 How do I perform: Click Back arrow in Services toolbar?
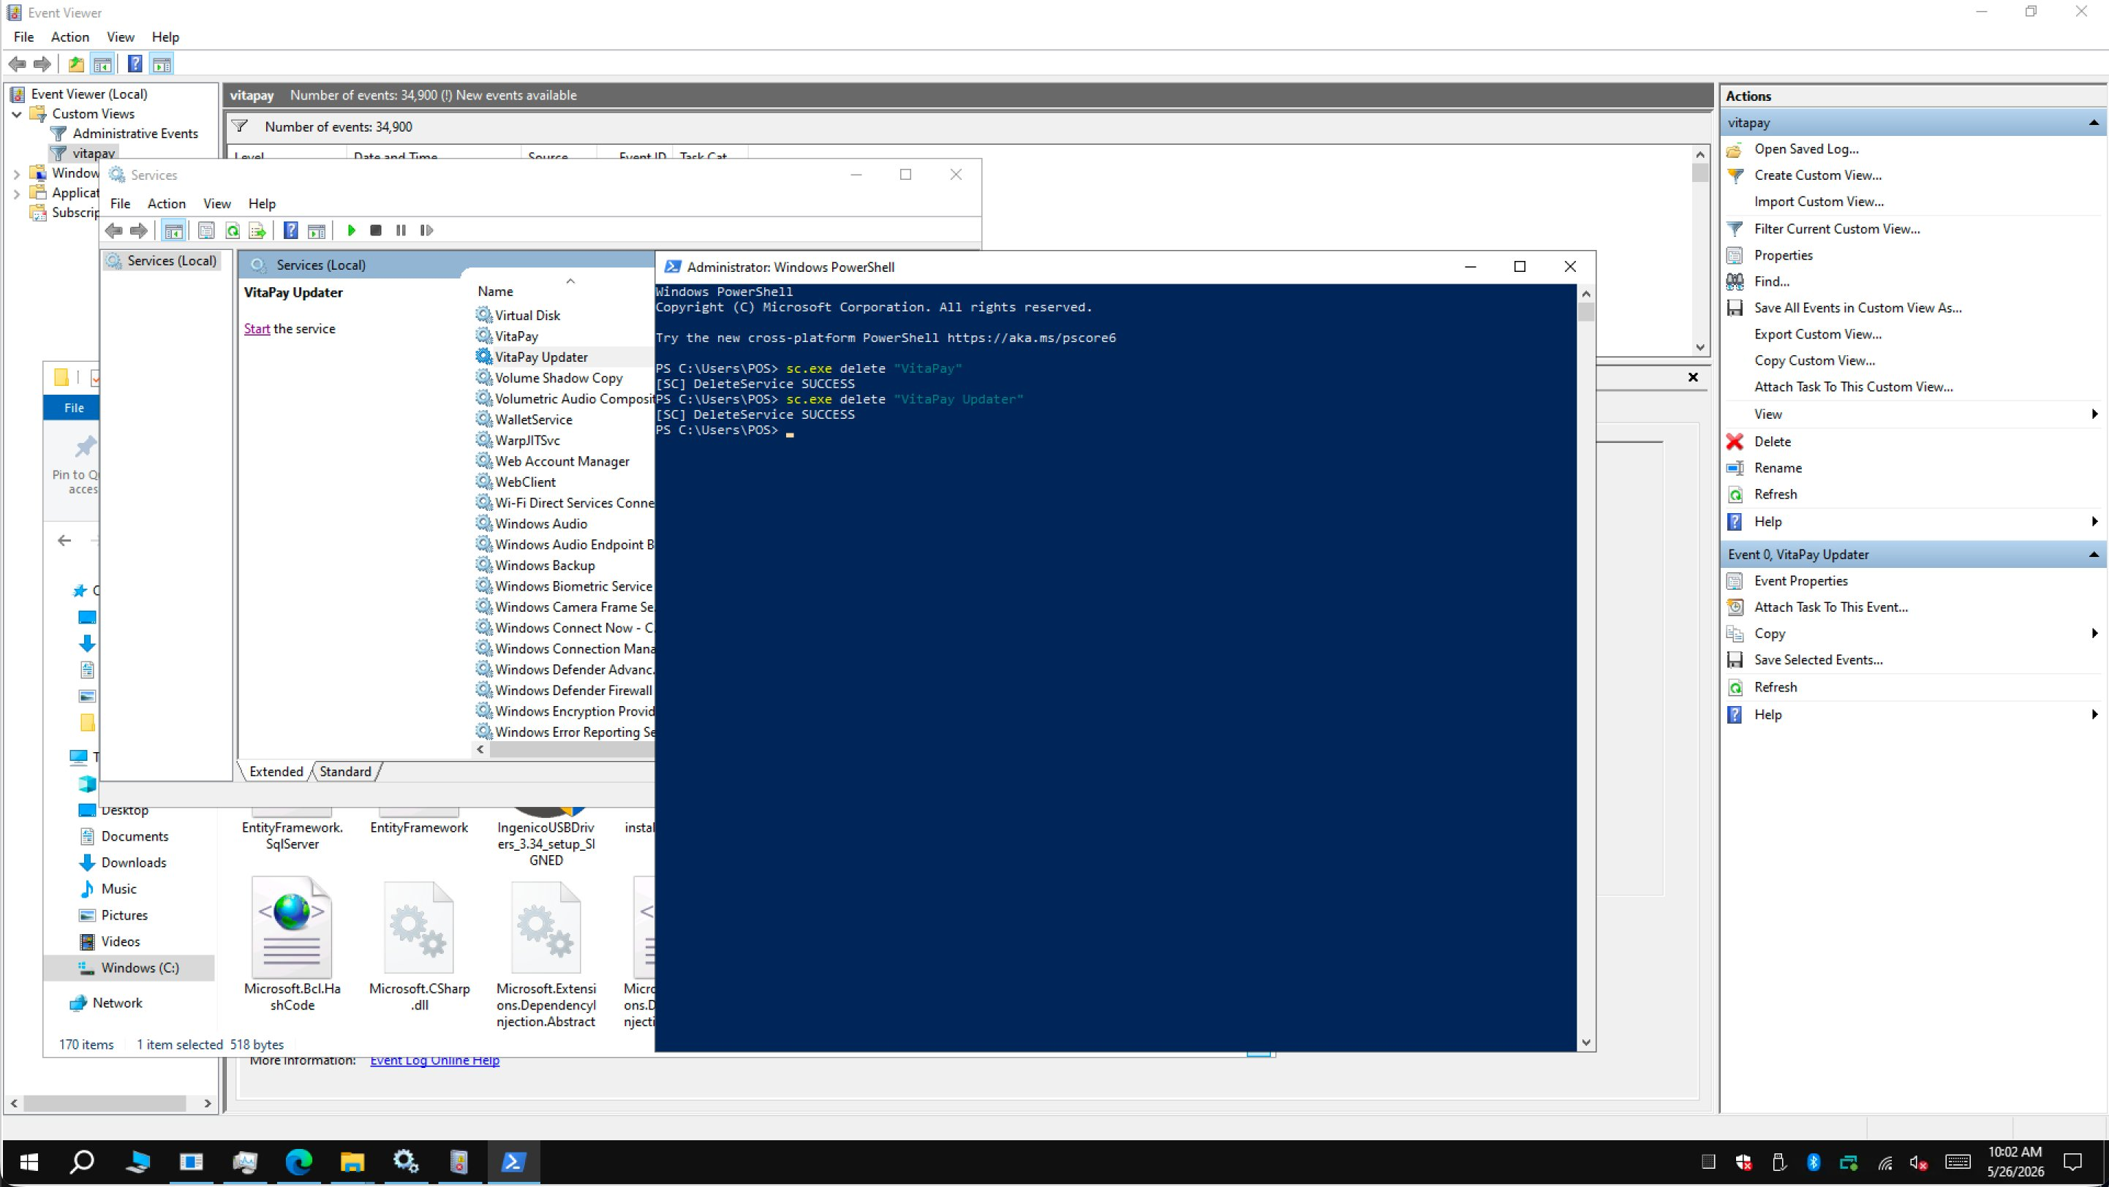point(114,231)
